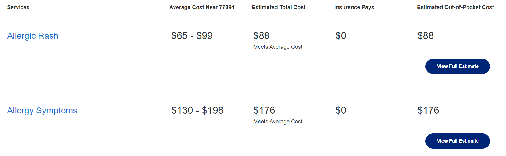Click Allergic Rash's $0 insurance pays value
This screenshot has width=506, height=156.
[x=341, y=36]
